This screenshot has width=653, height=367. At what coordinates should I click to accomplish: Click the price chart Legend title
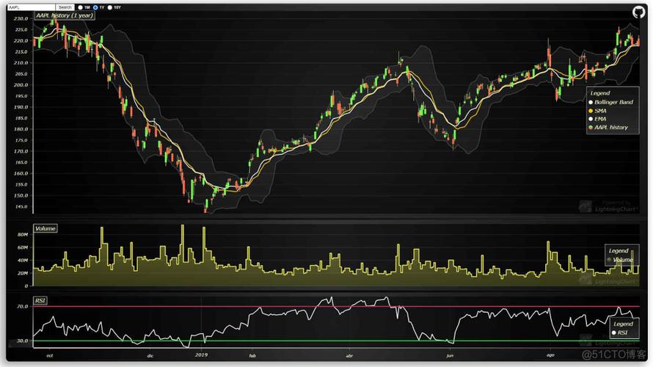pos(599,93)
